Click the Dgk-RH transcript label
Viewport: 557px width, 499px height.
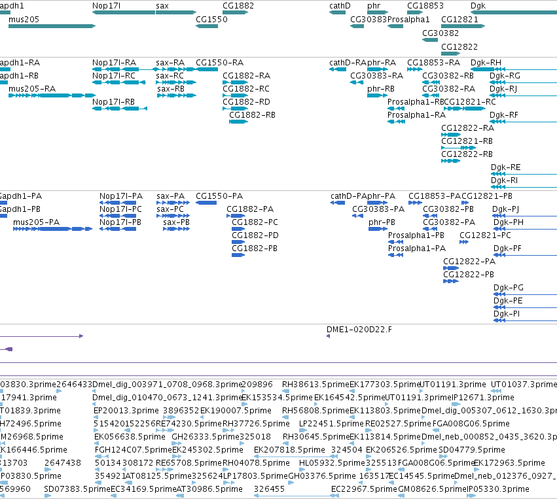(x=486, y=63)
